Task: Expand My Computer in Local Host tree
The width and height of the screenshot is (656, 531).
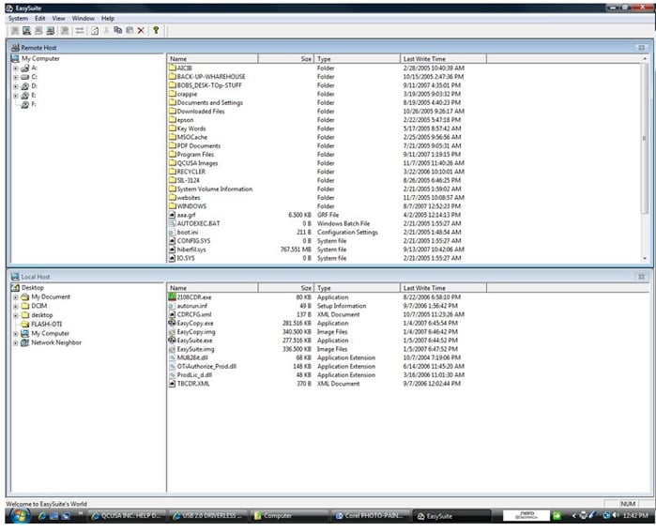Action: point(15,333)
